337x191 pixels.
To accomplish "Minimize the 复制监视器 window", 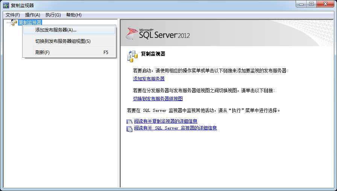I will pyautogui.click(x=301, y=4).
